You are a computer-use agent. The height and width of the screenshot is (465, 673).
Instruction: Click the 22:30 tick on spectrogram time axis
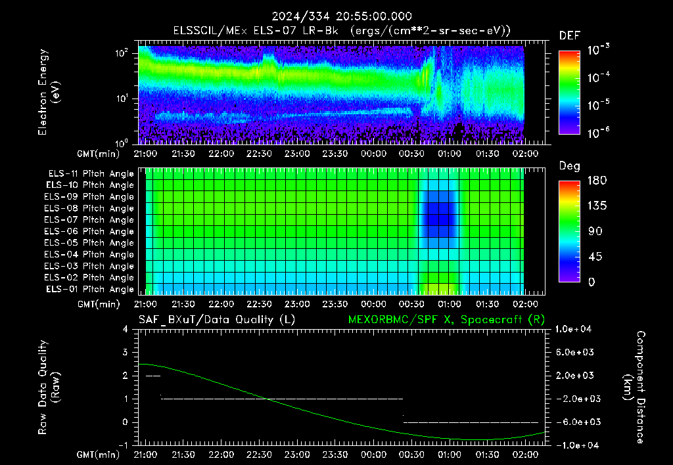(x=259, y=154)
